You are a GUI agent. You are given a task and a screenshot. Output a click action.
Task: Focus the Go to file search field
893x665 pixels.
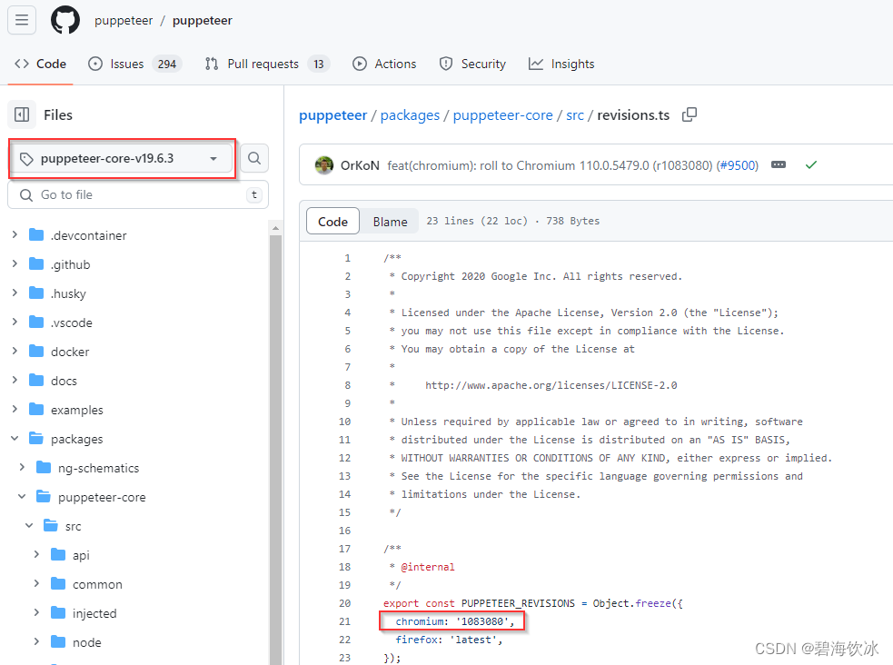(138, 194)
